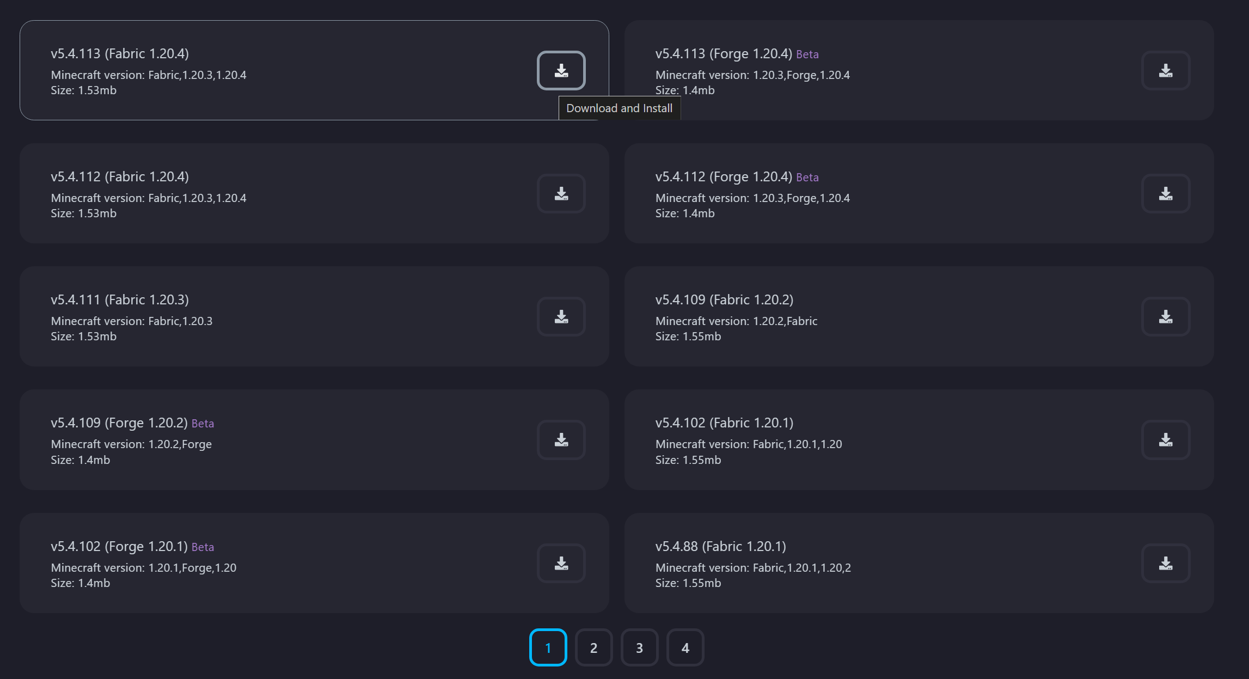Download v5.4.113 Fabric 1.20.4 version

click(561, 71)
